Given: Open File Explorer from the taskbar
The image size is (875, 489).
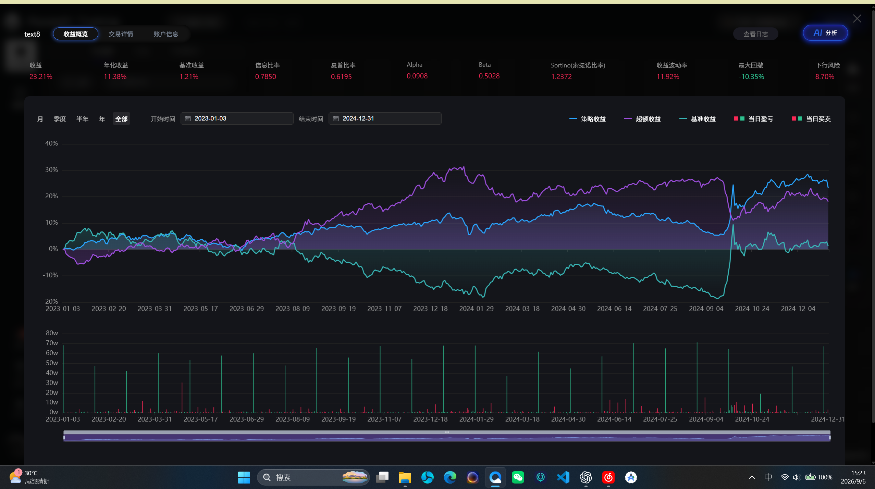Looking at the screenshot, I should coord(405,477).
